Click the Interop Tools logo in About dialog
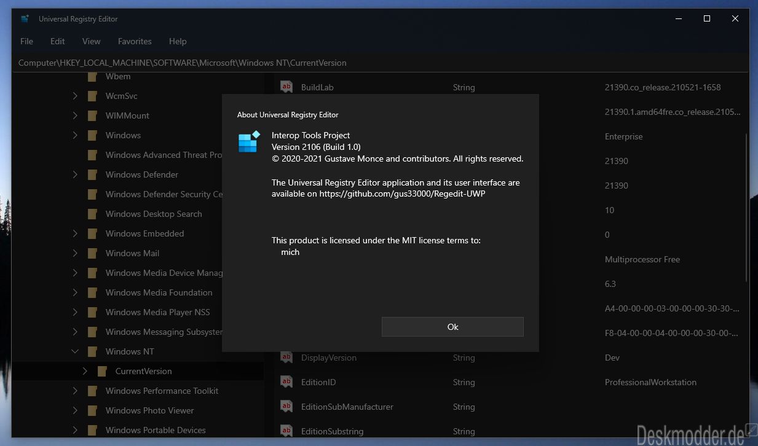758x446 pixels. click(249, 141)
